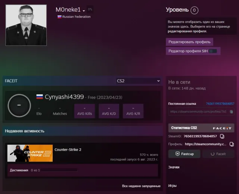This screenshot has height=194, width=239.
Task: Expand the M0neke1 name history dropdown arrow
Action: [84, 11]
